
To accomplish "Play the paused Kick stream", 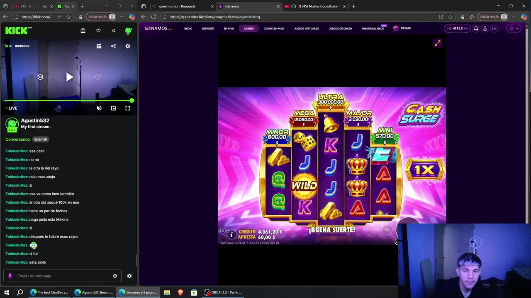I will point(69,77).
